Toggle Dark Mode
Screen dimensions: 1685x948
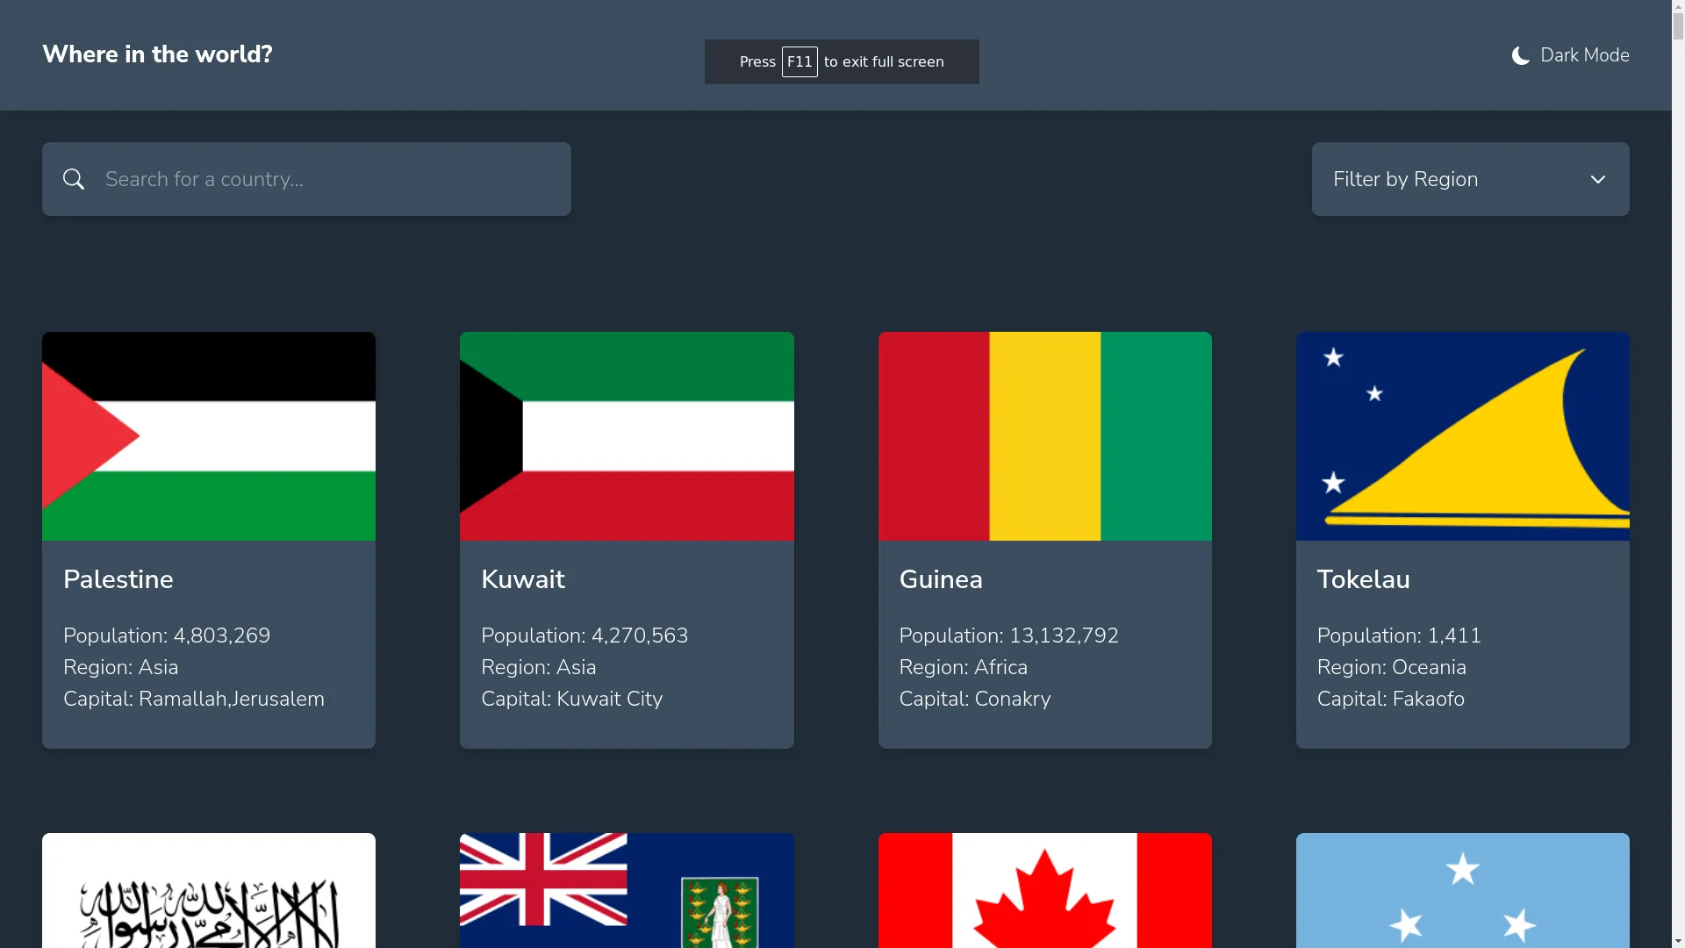[x=1571, y=54]
